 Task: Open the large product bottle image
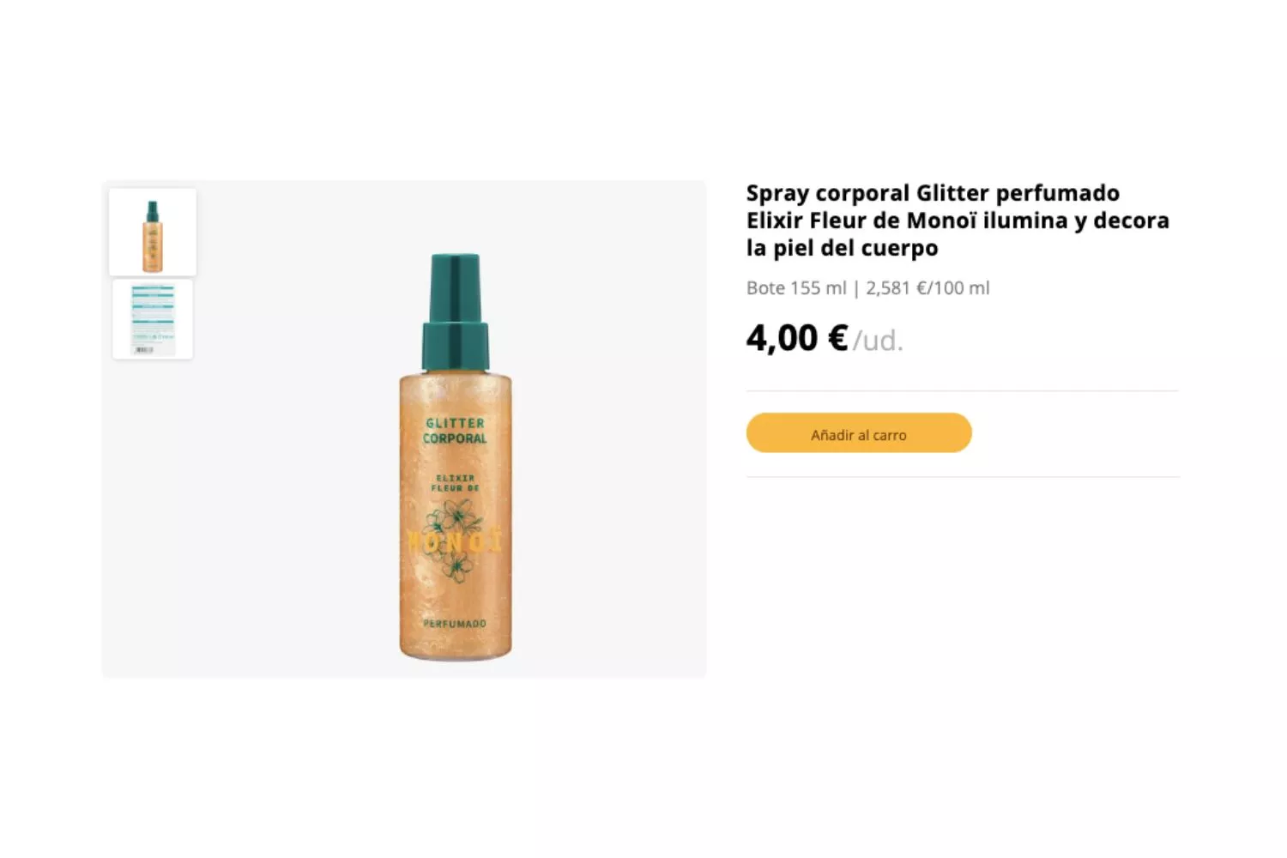pyautogui.click(x=455, y=456)
